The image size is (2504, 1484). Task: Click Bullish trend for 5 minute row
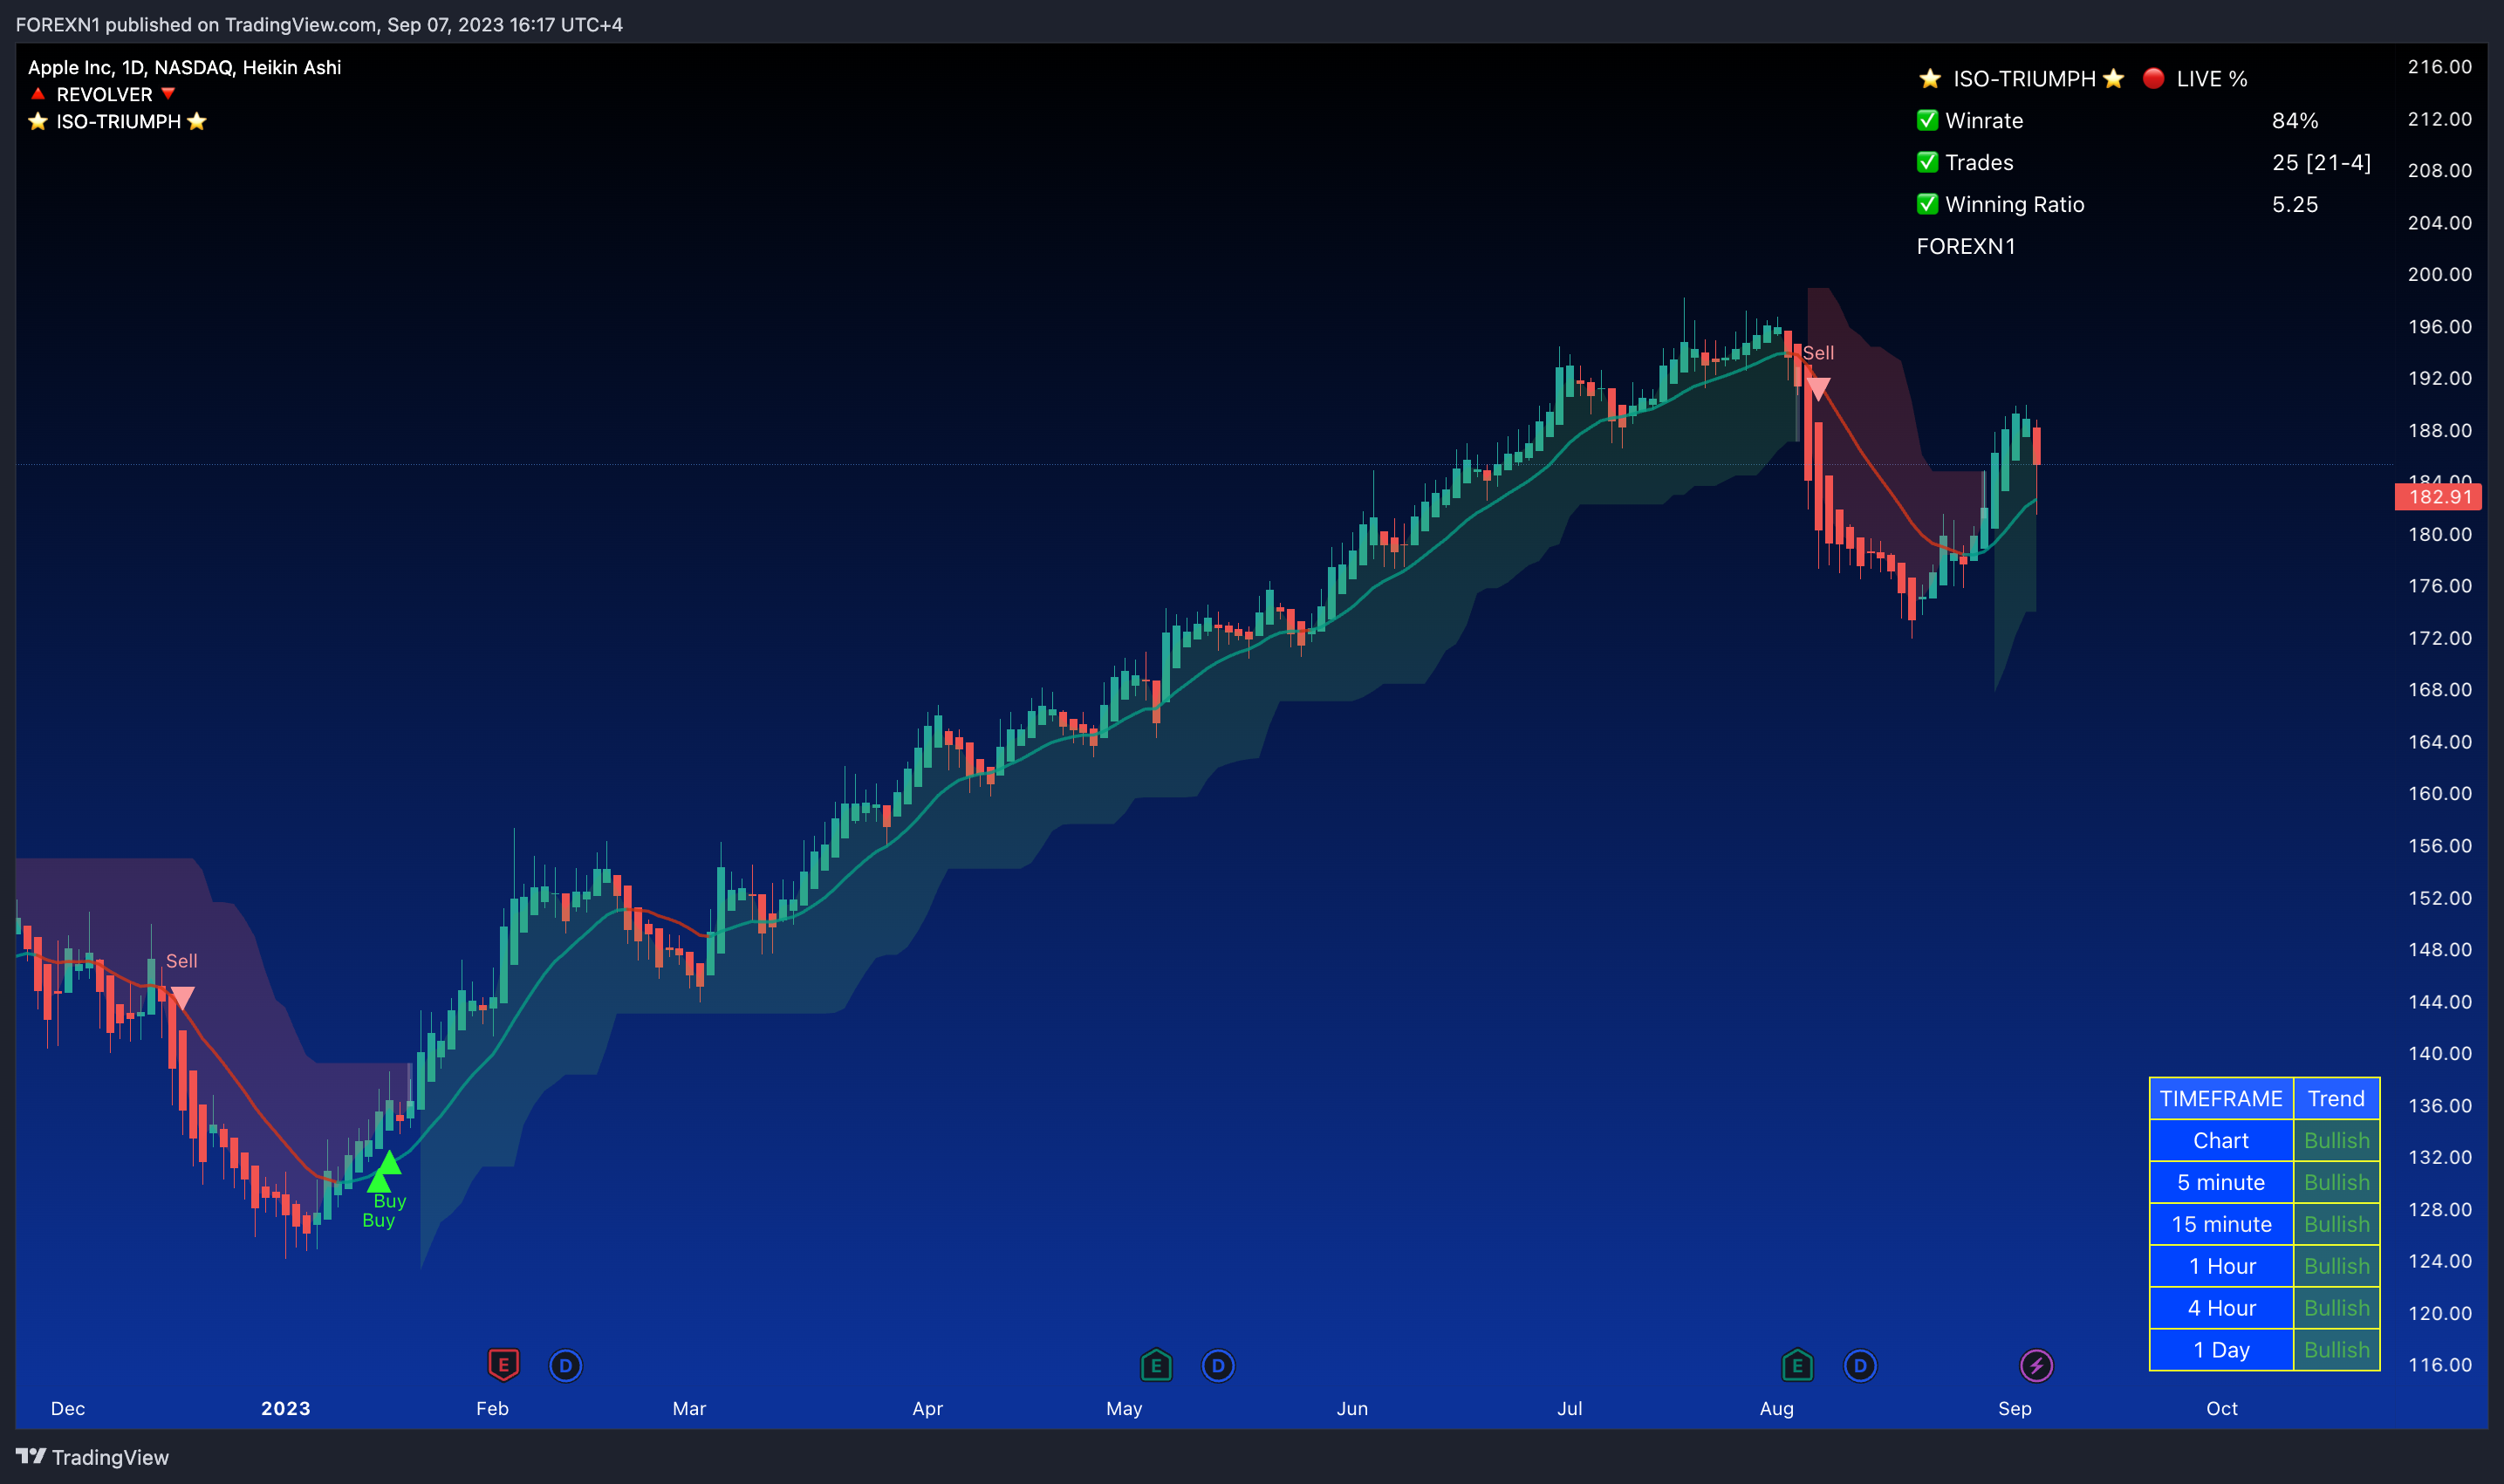point(2336,1182)
